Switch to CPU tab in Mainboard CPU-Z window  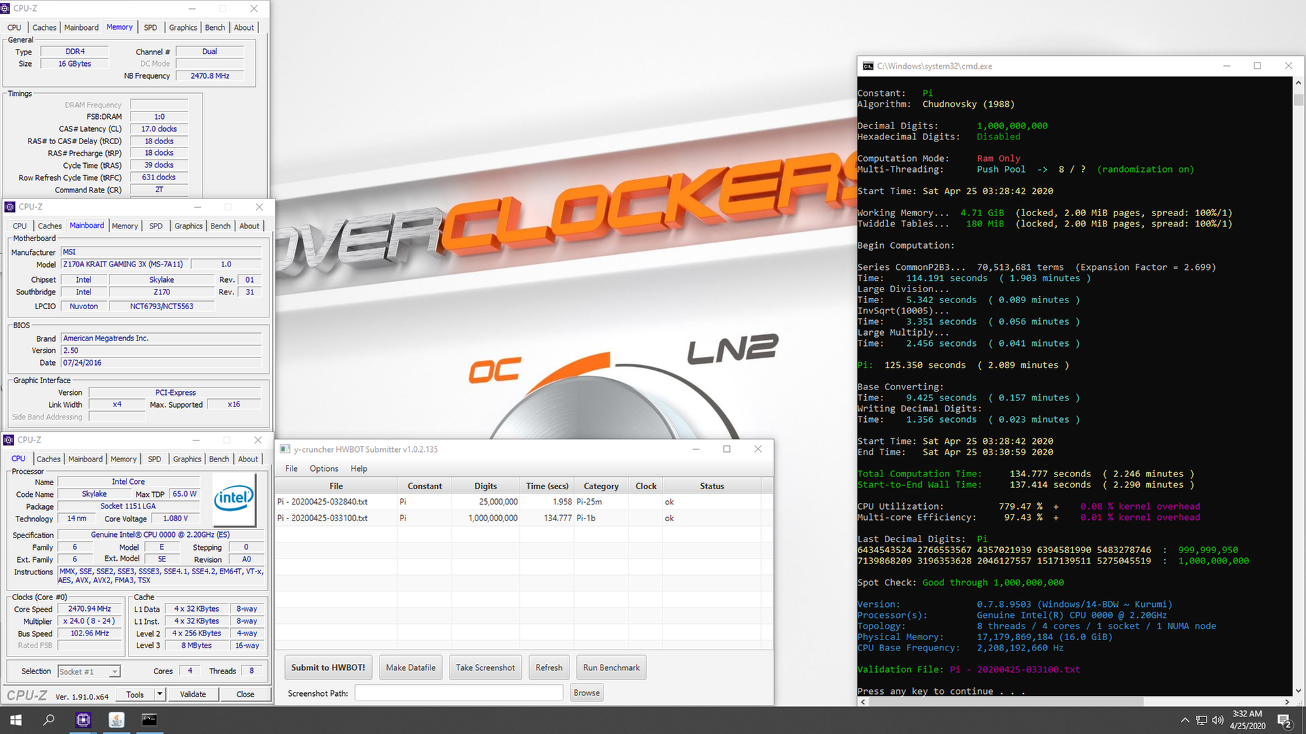click(x=20, y=226)
